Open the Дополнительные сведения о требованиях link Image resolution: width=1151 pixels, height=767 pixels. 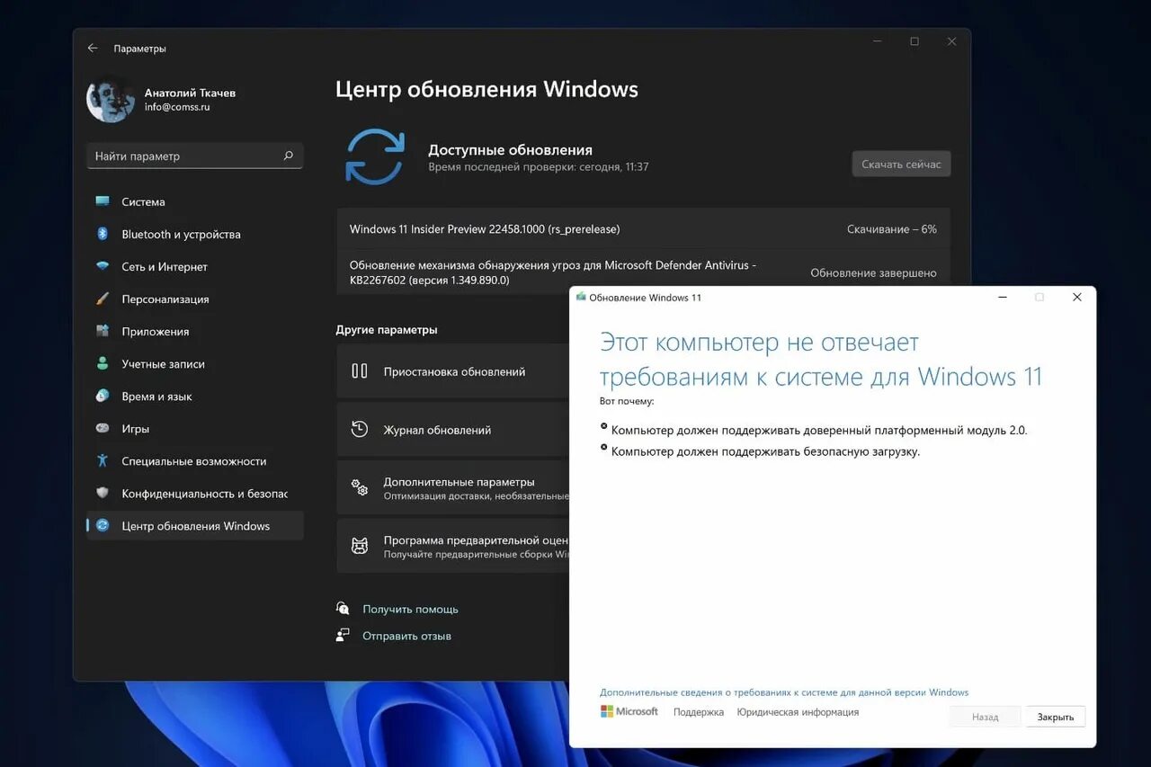784,691
